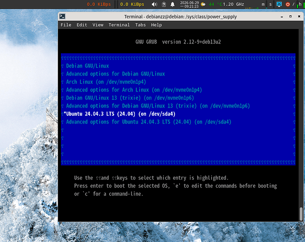Click the date and time clock
The image size is (305, 242).
coord(189,4)
